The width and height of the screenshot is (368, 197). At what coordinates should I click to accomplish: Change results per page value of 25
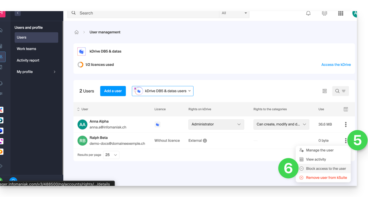[x=111, y=155]
